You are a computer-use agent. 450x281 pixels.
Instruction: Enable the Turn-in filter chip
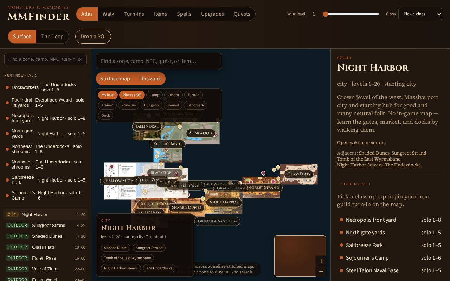click(x=193, y=95)
